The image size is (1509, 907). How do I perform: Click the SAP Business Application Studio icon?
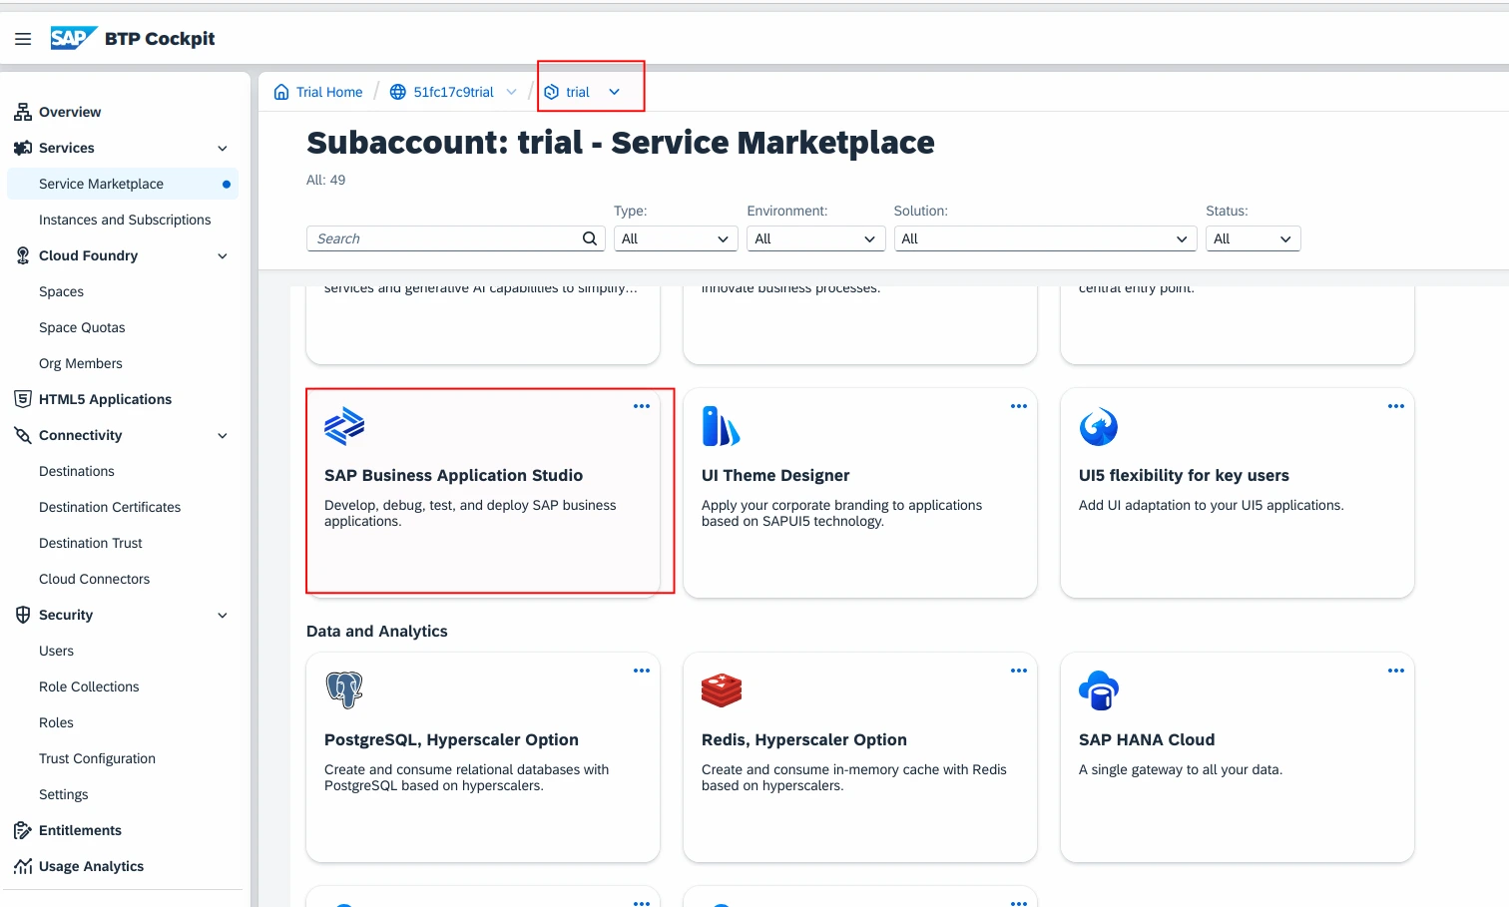(x=344, y=426)
